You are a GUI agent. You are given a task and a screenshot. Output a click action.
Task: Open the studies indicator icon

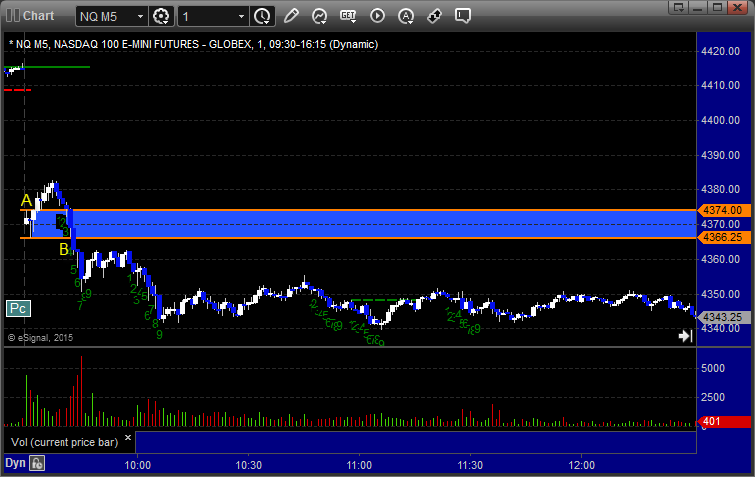[319, 16]
